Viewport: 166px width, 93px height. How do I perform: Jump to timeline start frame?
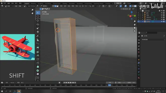[64, 83]
